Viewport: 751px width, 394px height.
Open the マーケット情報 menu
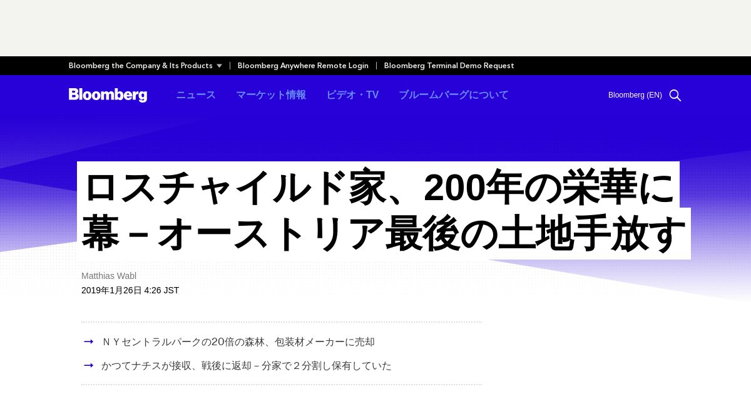click(x=271, y=95)
